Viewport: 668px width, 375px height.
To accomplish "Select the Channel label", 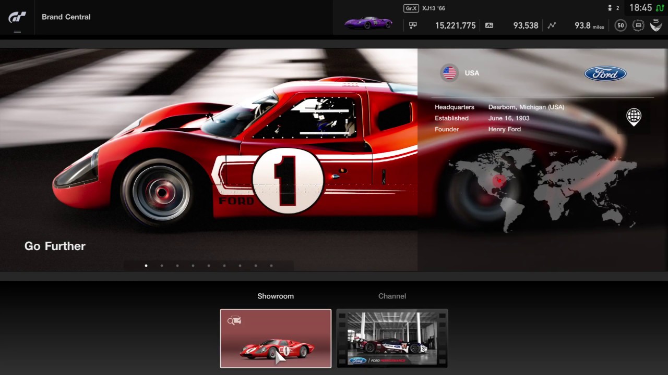I will (x=392, y=296).
